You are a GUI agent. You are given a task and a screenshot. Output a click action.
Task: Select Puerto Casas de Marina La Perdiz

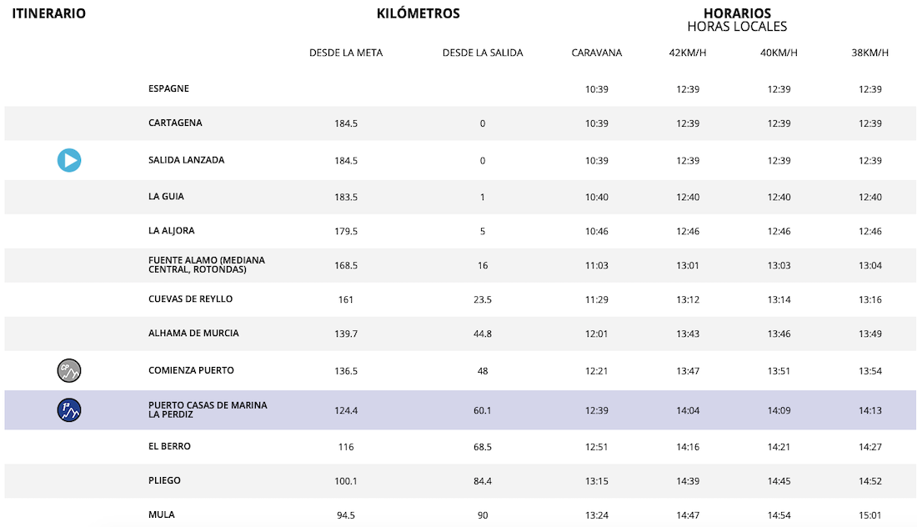coord(208,410)
